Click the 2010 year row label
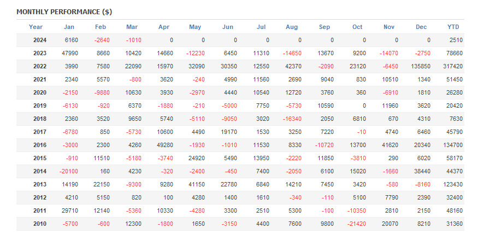The width and height of the screenshot is (483, 234). coord(40,224)
